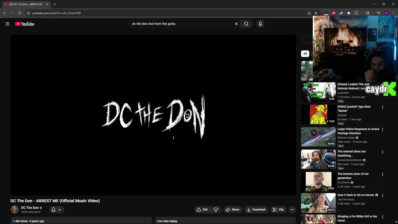This screenshot has width=398, height=224.
Task: Open SomeOrdinaryGamers channel name
Action: pos(349,160)
